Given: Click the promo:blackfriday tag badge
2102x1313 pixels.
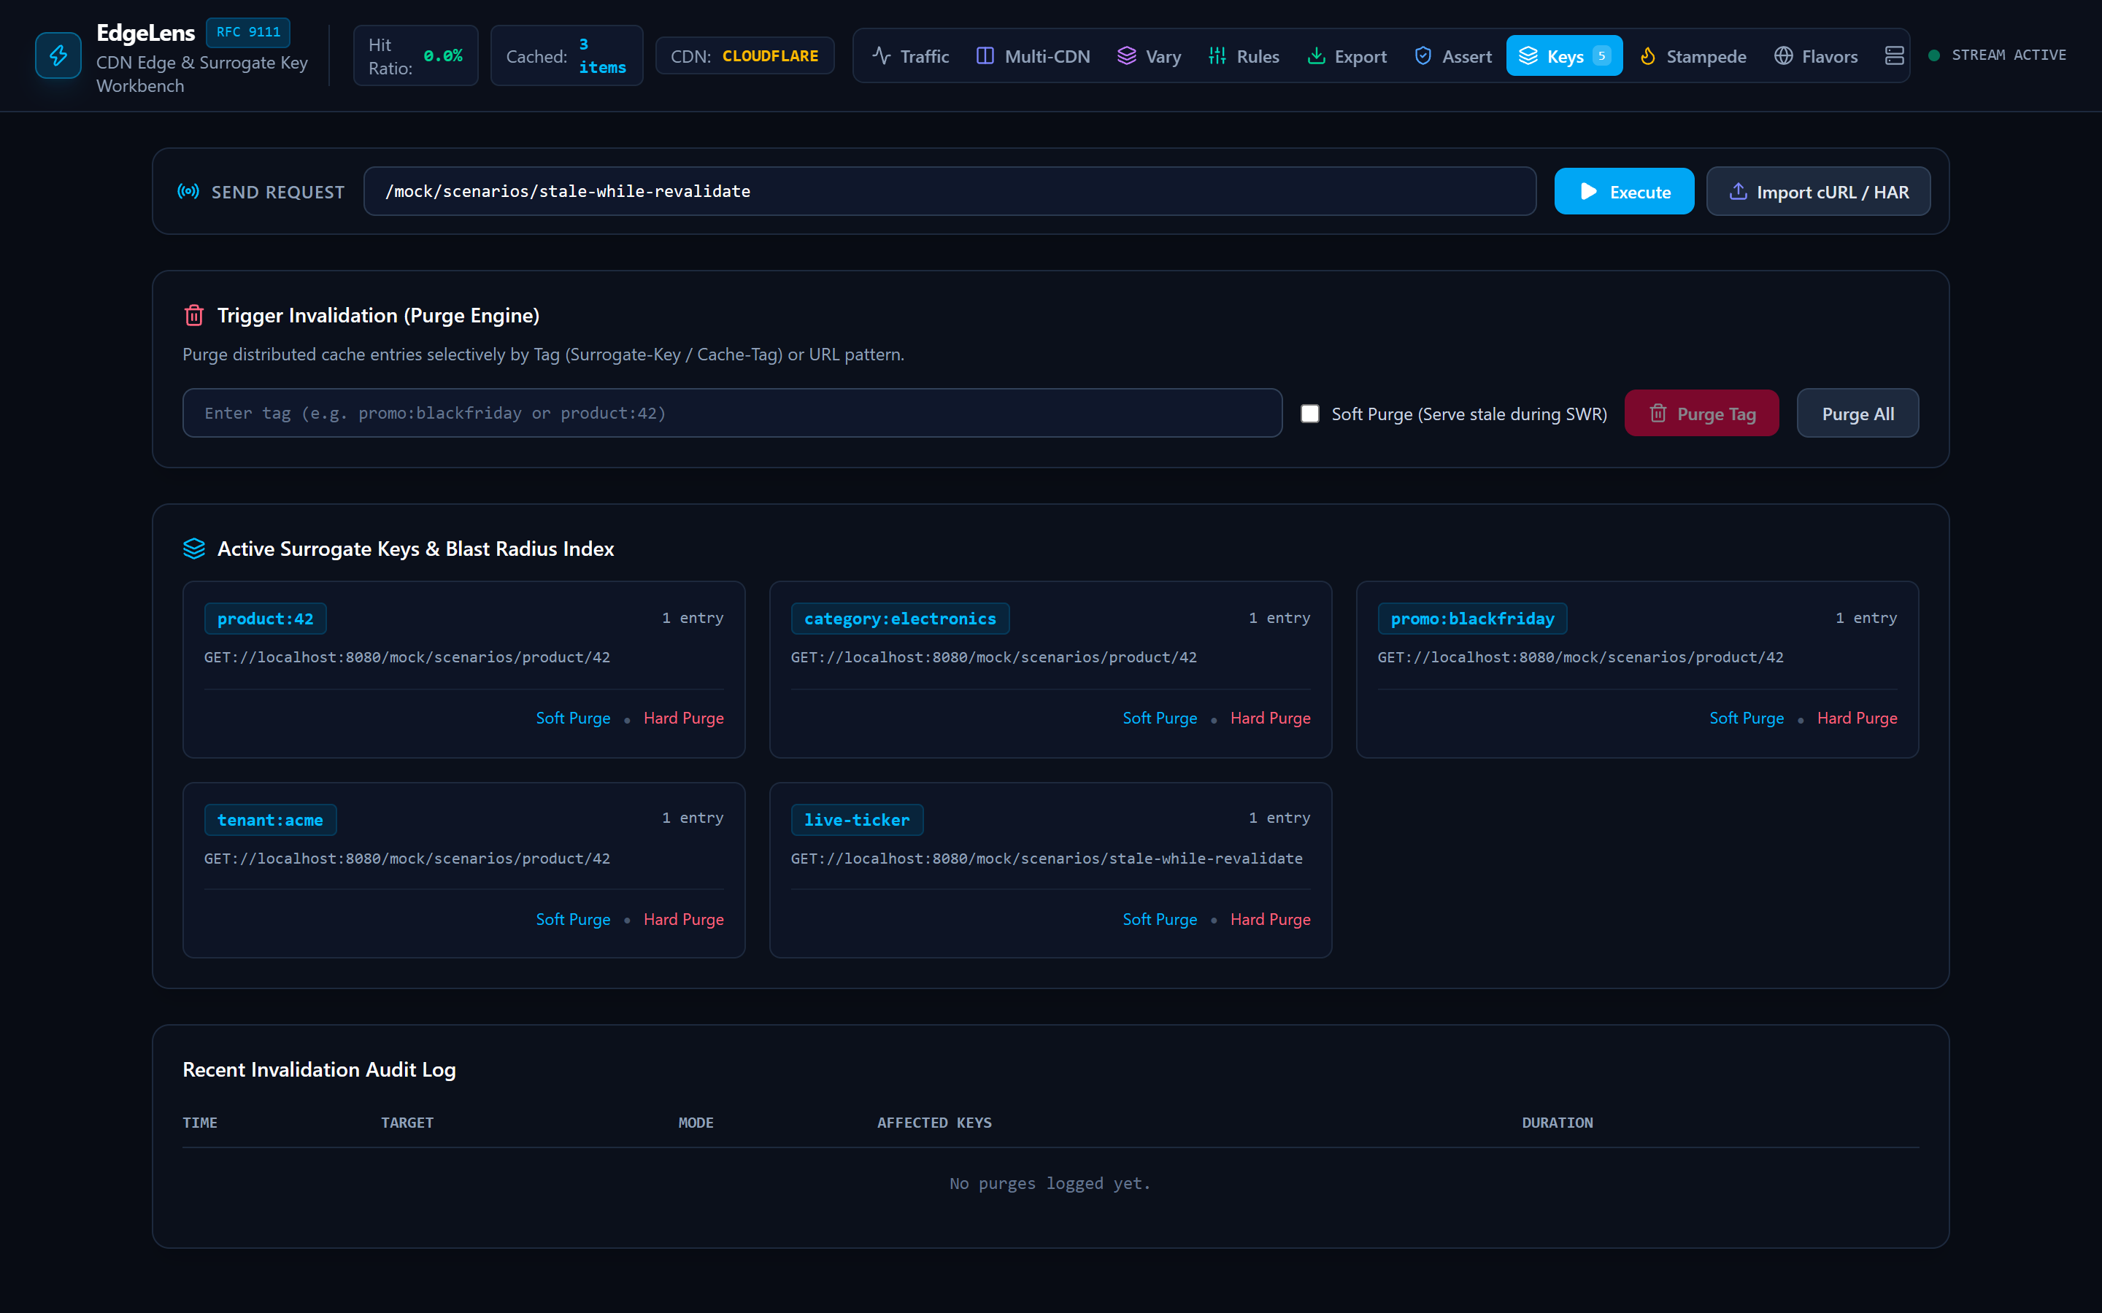Looking at the screenshot, I should [1472, 619].
